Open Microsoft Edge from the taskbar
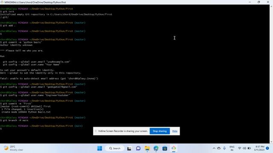 click(156, 148)
